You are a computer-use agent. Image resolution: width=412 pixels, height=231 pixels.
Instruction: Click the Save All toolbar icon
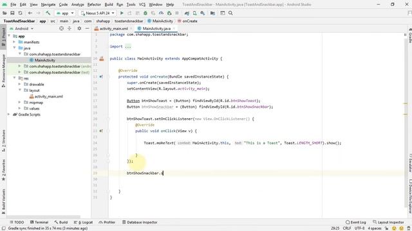pos(12,13)
